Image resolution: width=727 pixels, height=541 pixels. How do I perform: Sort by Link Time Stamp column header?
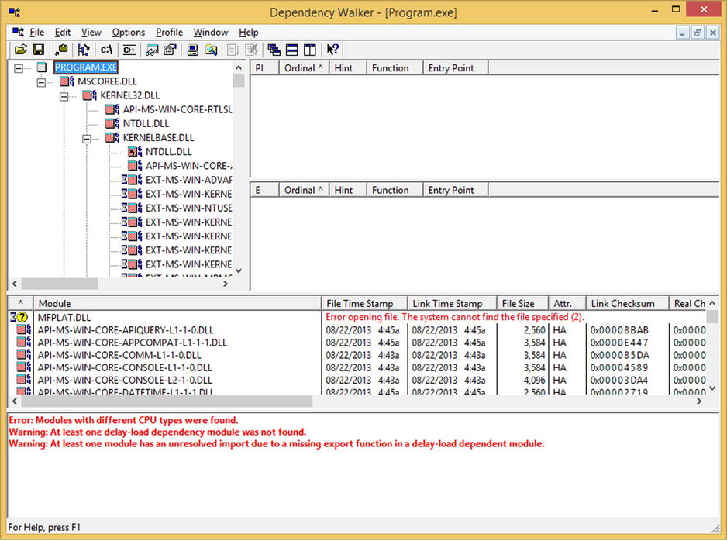[452, 304]
